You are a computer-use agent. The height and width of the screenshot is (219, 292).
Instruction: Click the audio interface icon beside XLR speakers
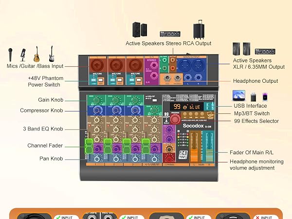265,52
